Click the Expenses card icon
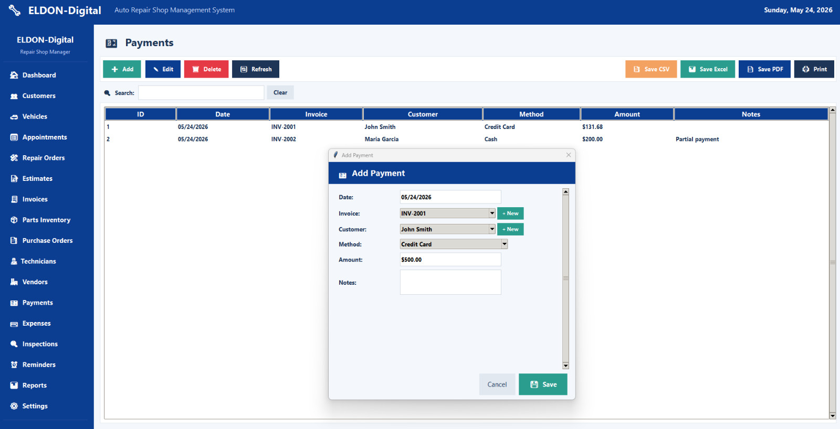Screen dimensions: 840x429 coord(14,324)
